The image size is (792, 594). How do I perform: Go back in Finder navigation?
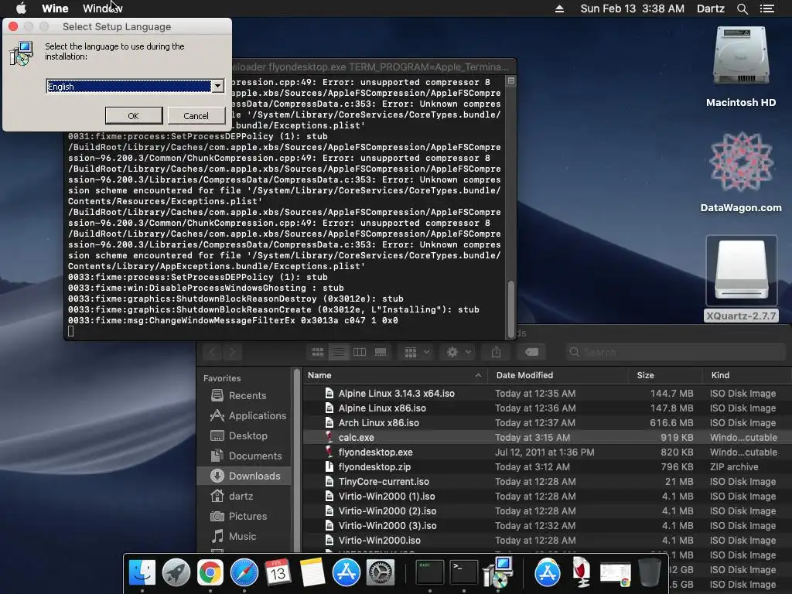tap(212, 352)
